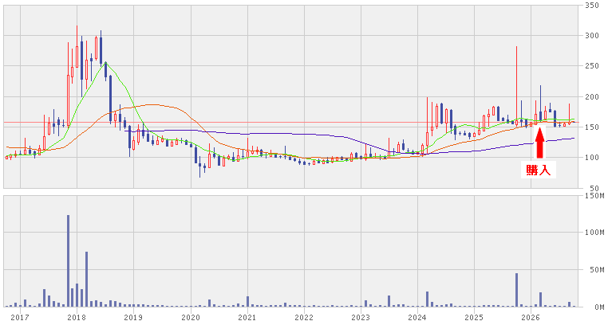Viewport: 608px width, 321px height.
Task: Click the 2026 year label
Action: click(531, 318)
